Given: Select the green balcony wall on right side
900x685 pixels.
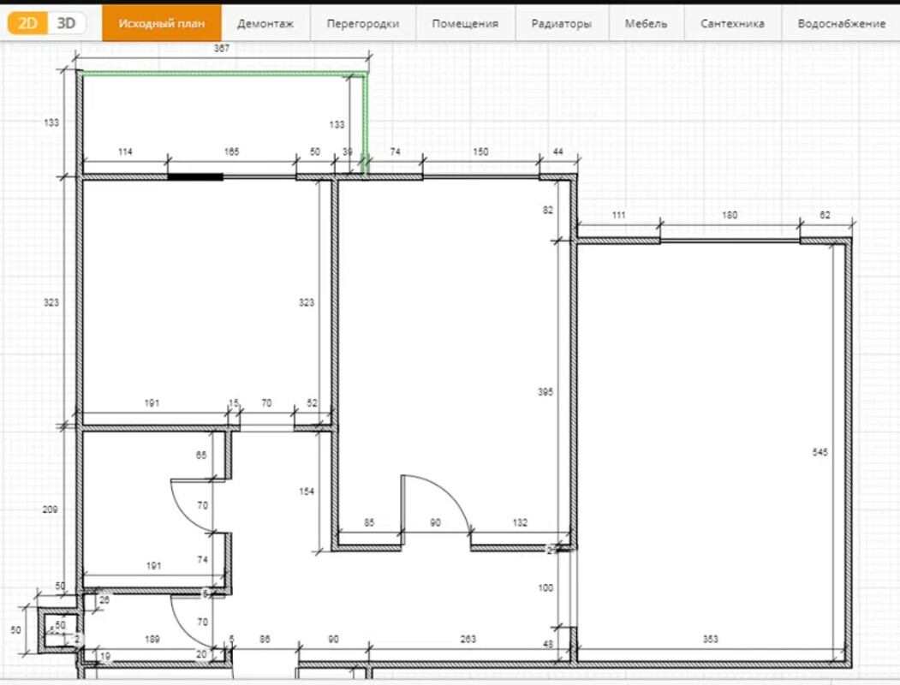Looking at the screenshot, I should click(x=367, y=124).
